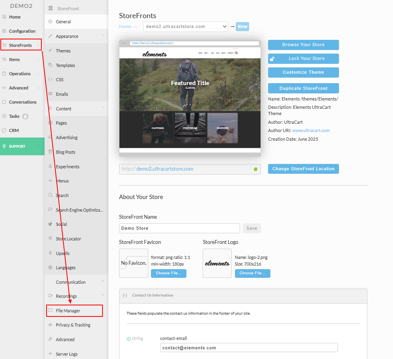This screenshot has height=359, width=393.
Task: Choose a file for StoreFront Favicon
Action: pos(169,273)
